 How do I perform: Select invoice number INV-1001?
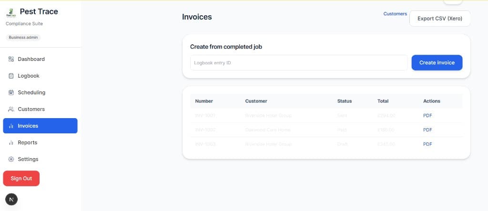click(205, 115)
